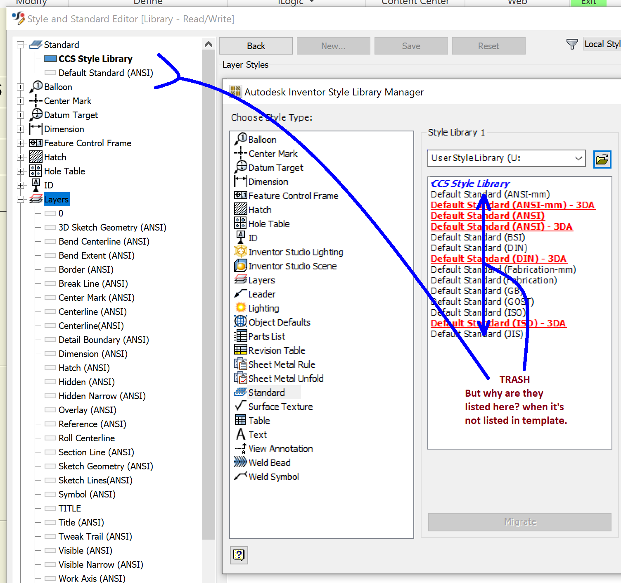Pick the Datum Target icon in Style Library Manager list

[241, 167]
